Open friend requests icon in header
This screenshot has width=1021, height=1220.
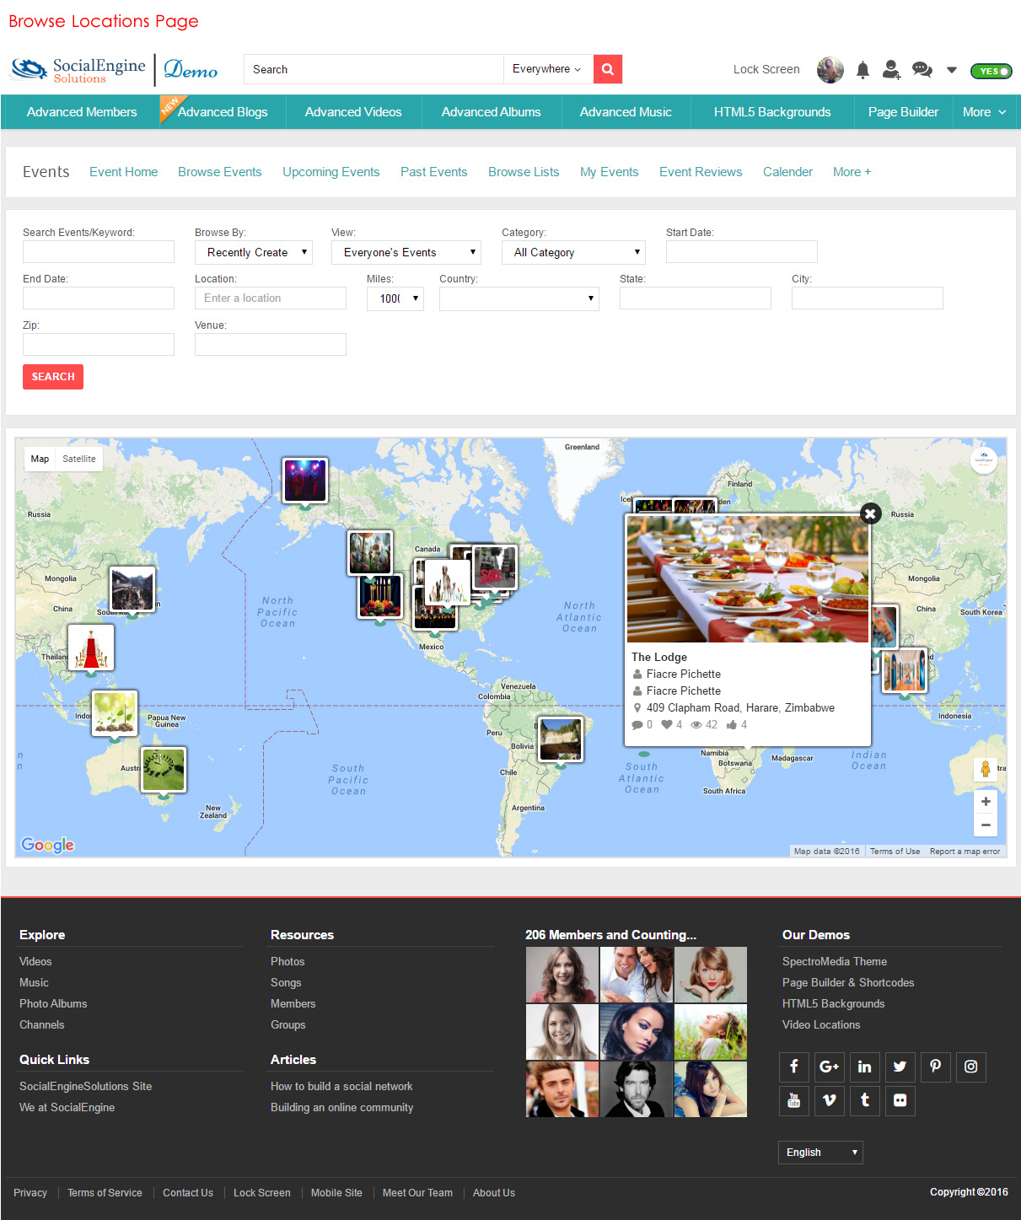click(x=891, y=70)
